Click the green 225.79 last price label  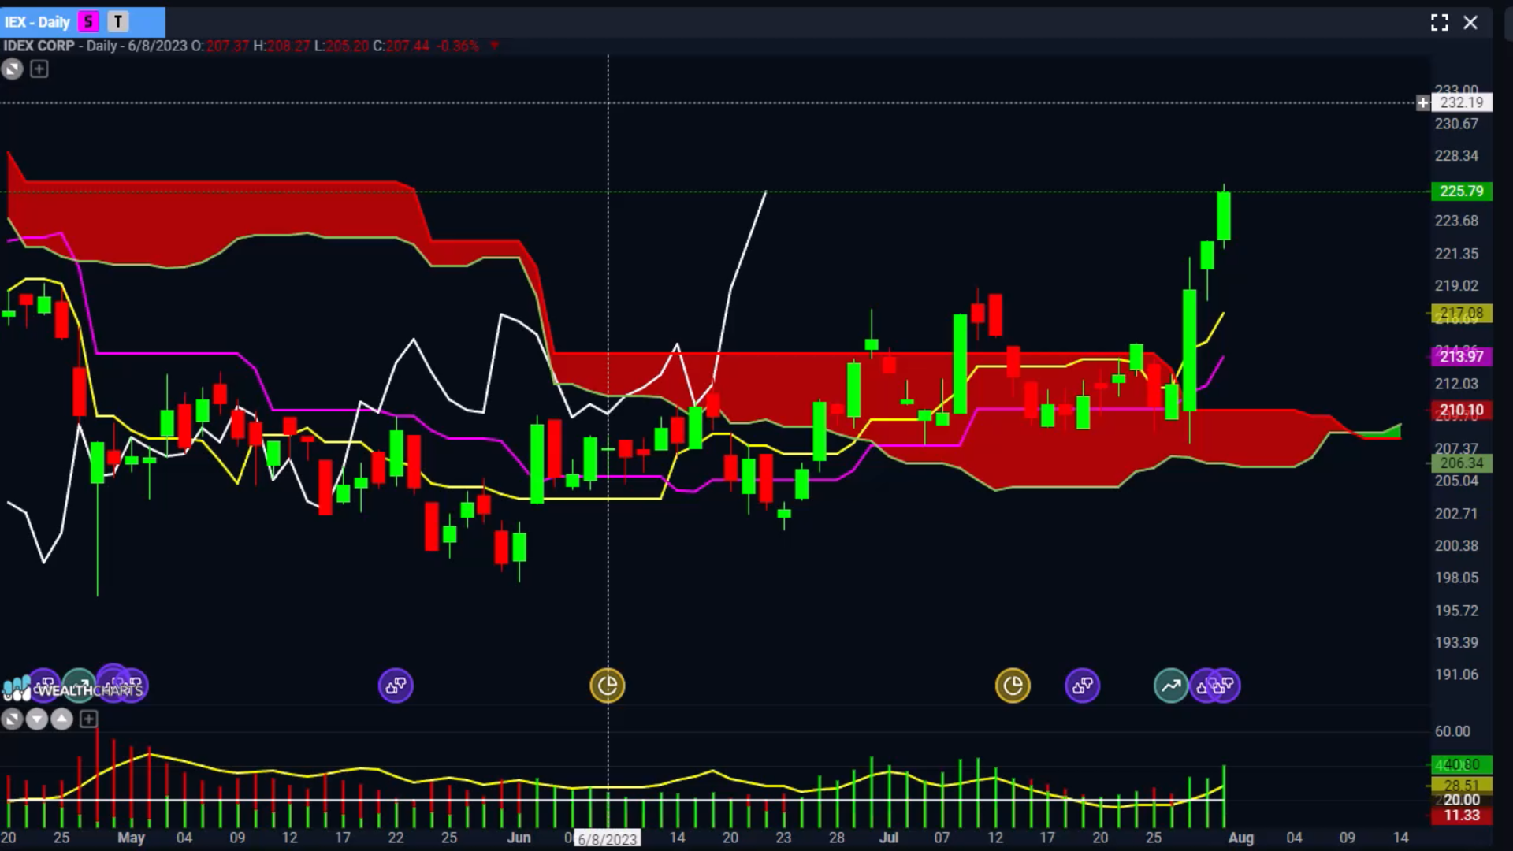[x=1462, y=191]
